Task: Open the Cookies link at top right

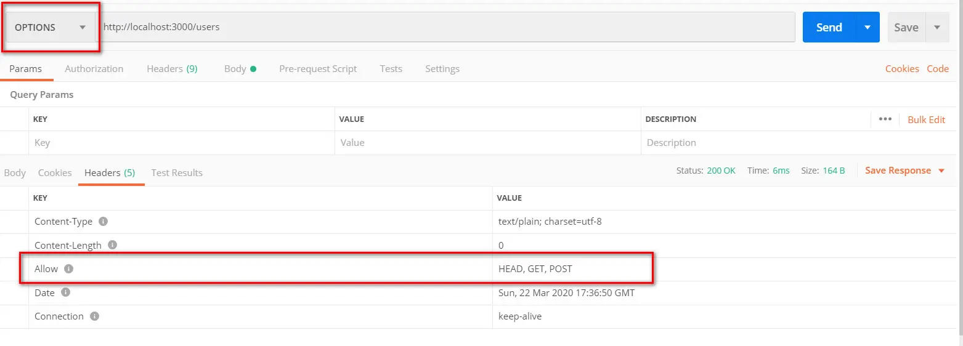Action: click(902, 68)
